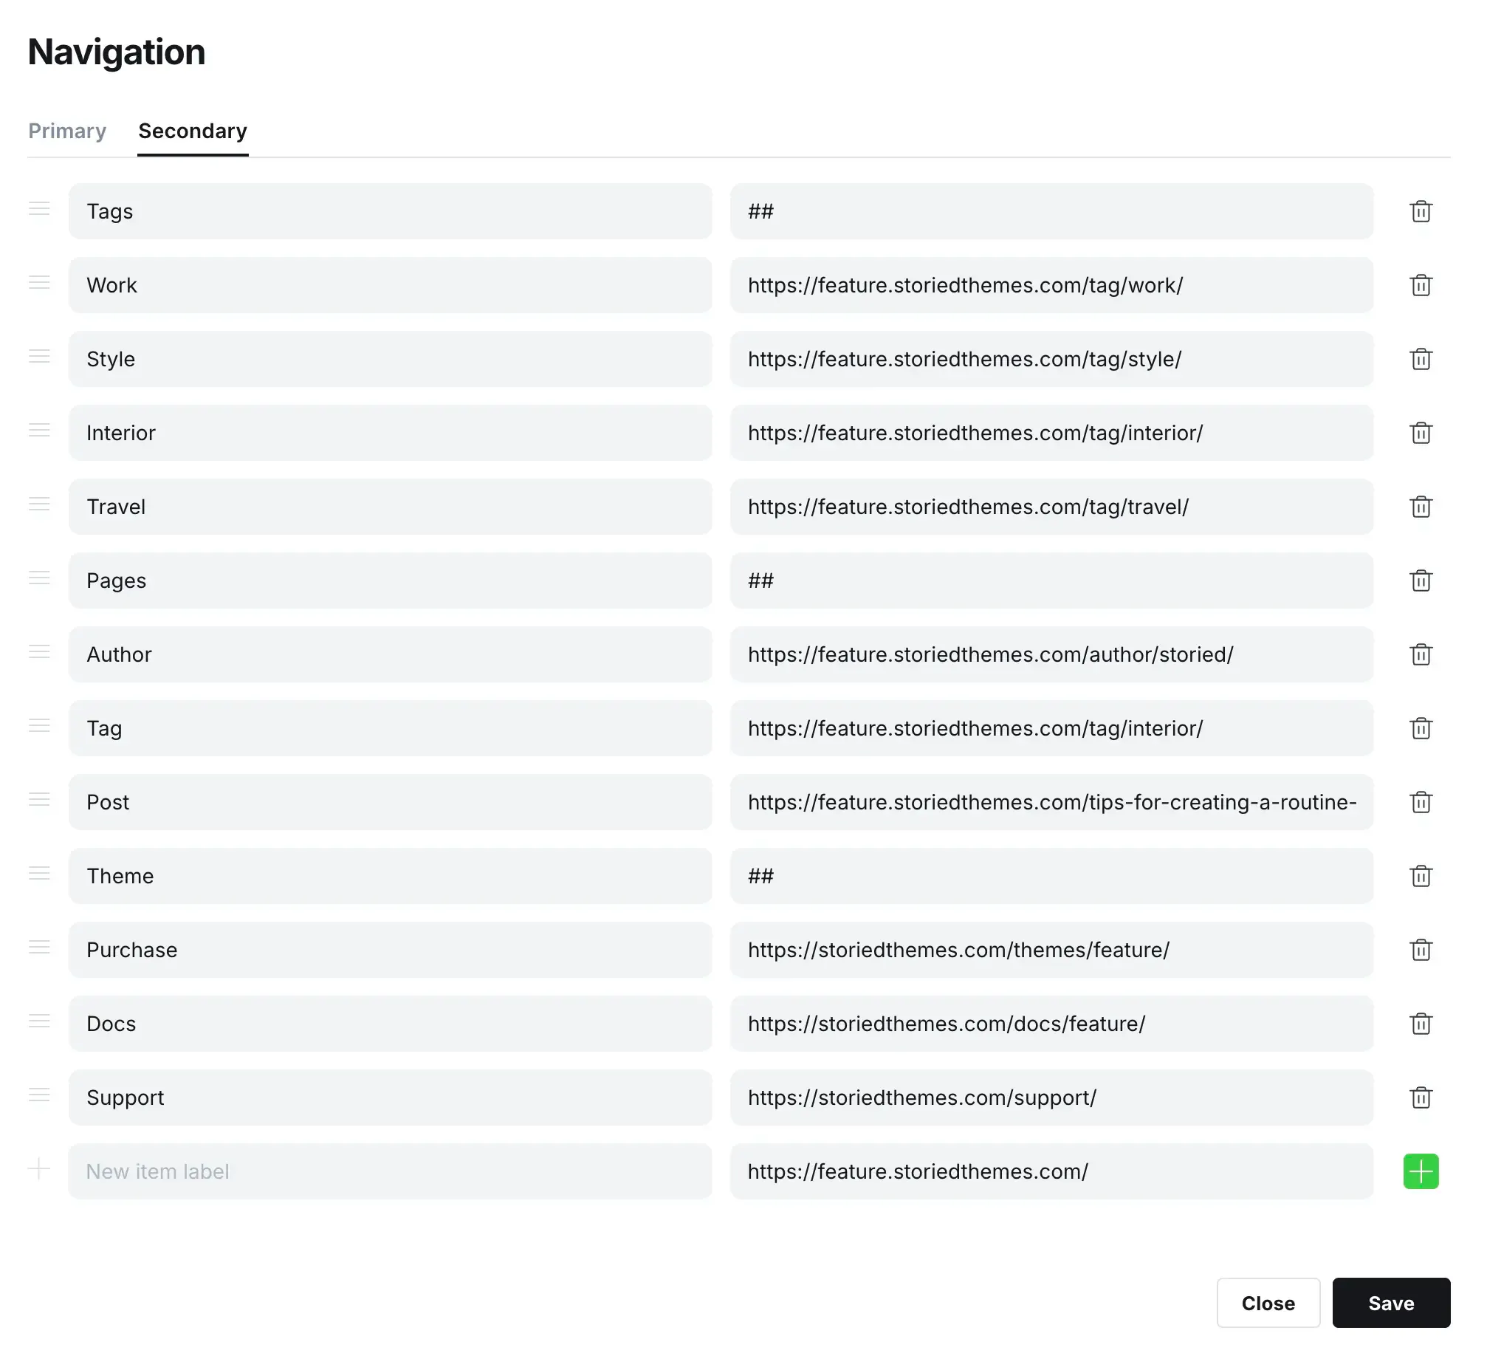Click trash icon beside Support row

(x=1421, y=1098)
